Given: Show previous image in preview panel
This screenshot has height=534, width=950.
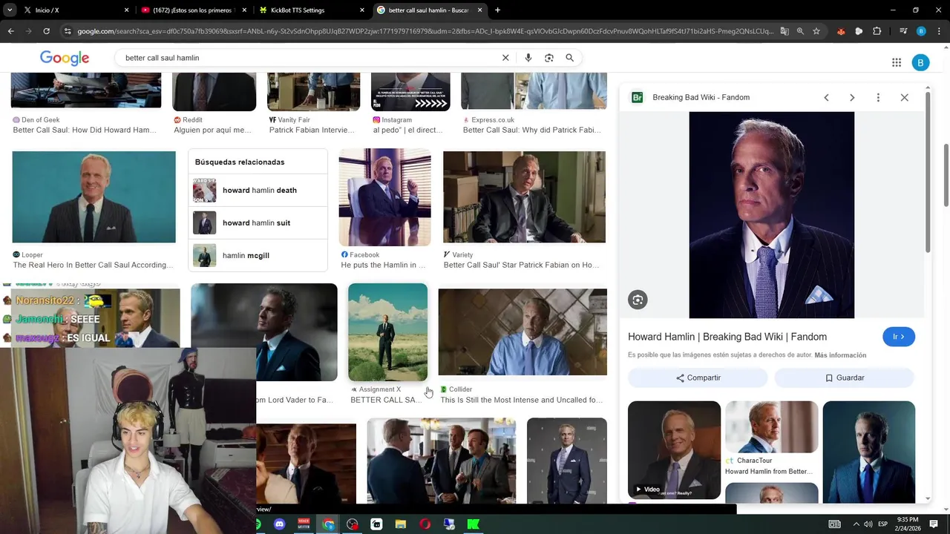Looking at the screenshot, I should (x=826, y=97).
